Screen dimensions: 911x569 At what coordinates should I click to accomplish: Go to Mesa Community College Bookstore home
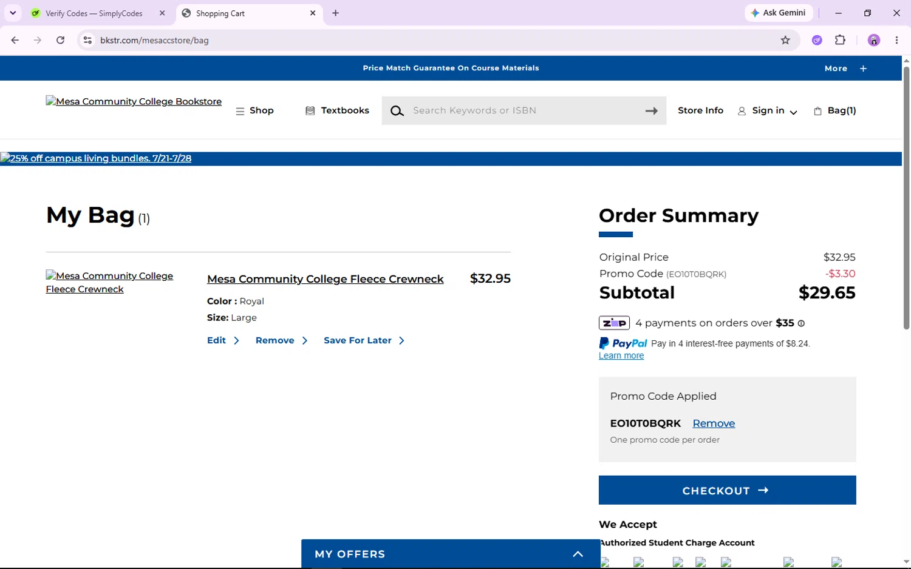134,101
